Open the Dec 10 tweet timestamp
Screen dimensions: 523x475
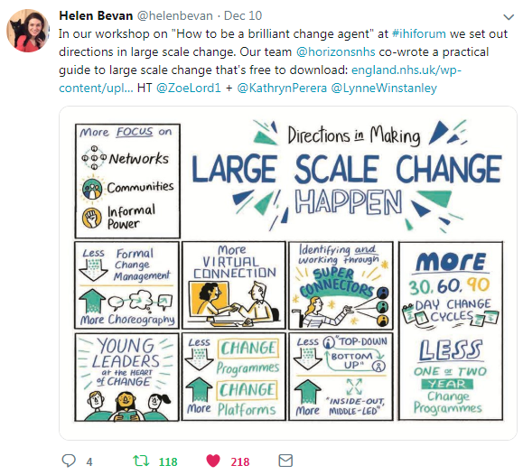(x=243, y=15)
